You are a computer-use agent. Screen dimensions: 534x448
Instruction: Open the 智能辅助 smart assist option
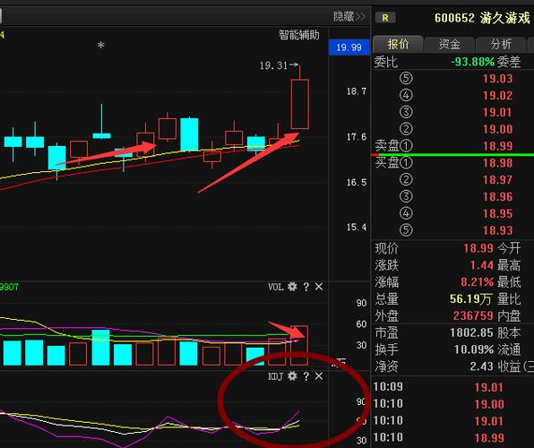coord(299,35)
